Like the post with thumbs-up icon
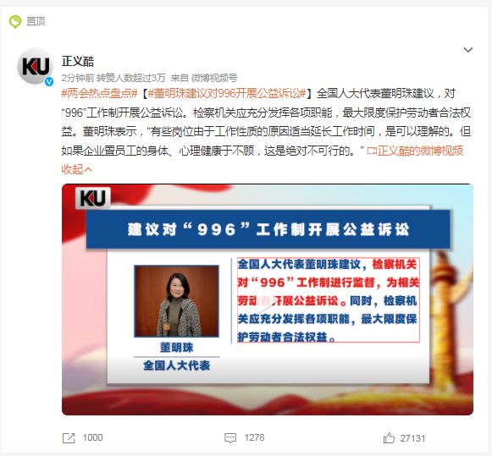Screen dimensions: 492x456 [x=389, y=438]
